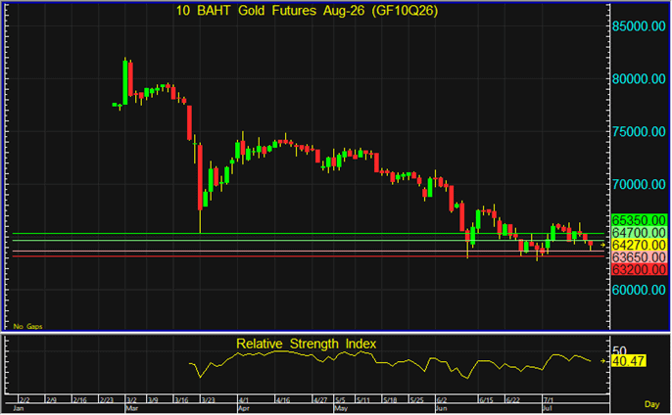Click the Apr month label
The width and height of the screenshot is (672, 415).
pos(243,408)
